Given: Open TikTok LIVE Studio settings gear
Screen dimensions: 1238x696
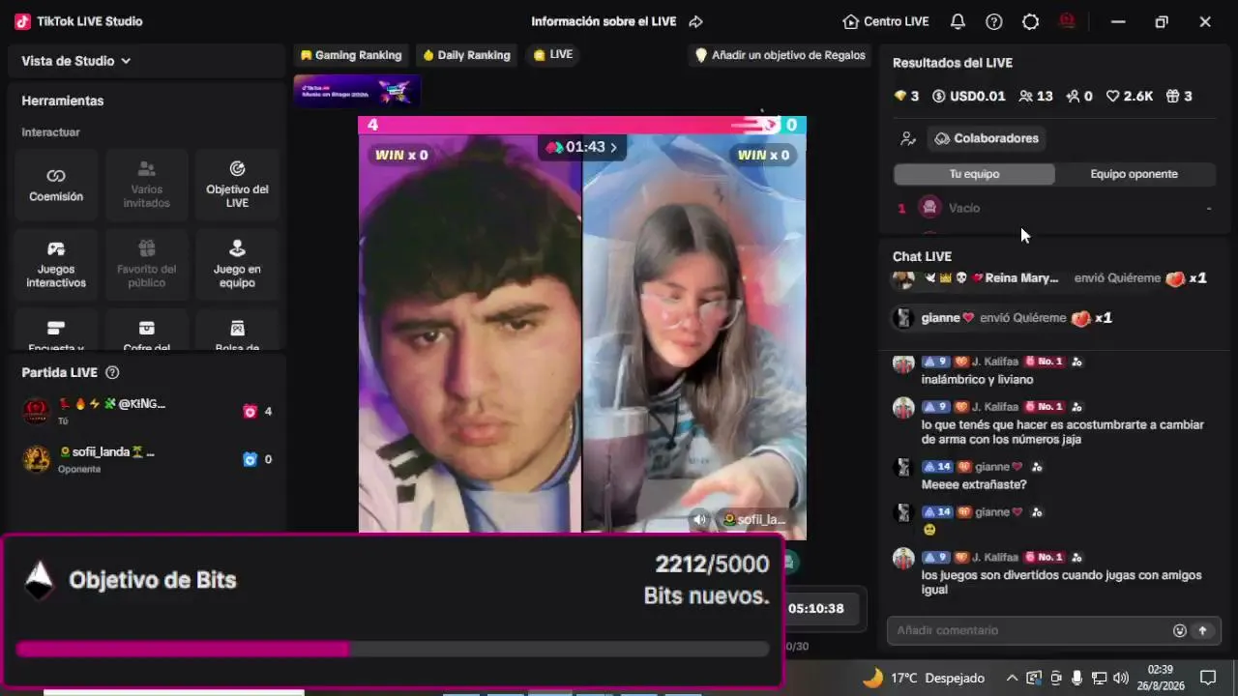Looking at the screenshot, I should pos(1031,21).
